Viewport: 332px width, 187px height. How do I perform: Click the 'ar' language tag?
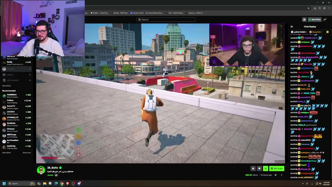click(56, 175)
